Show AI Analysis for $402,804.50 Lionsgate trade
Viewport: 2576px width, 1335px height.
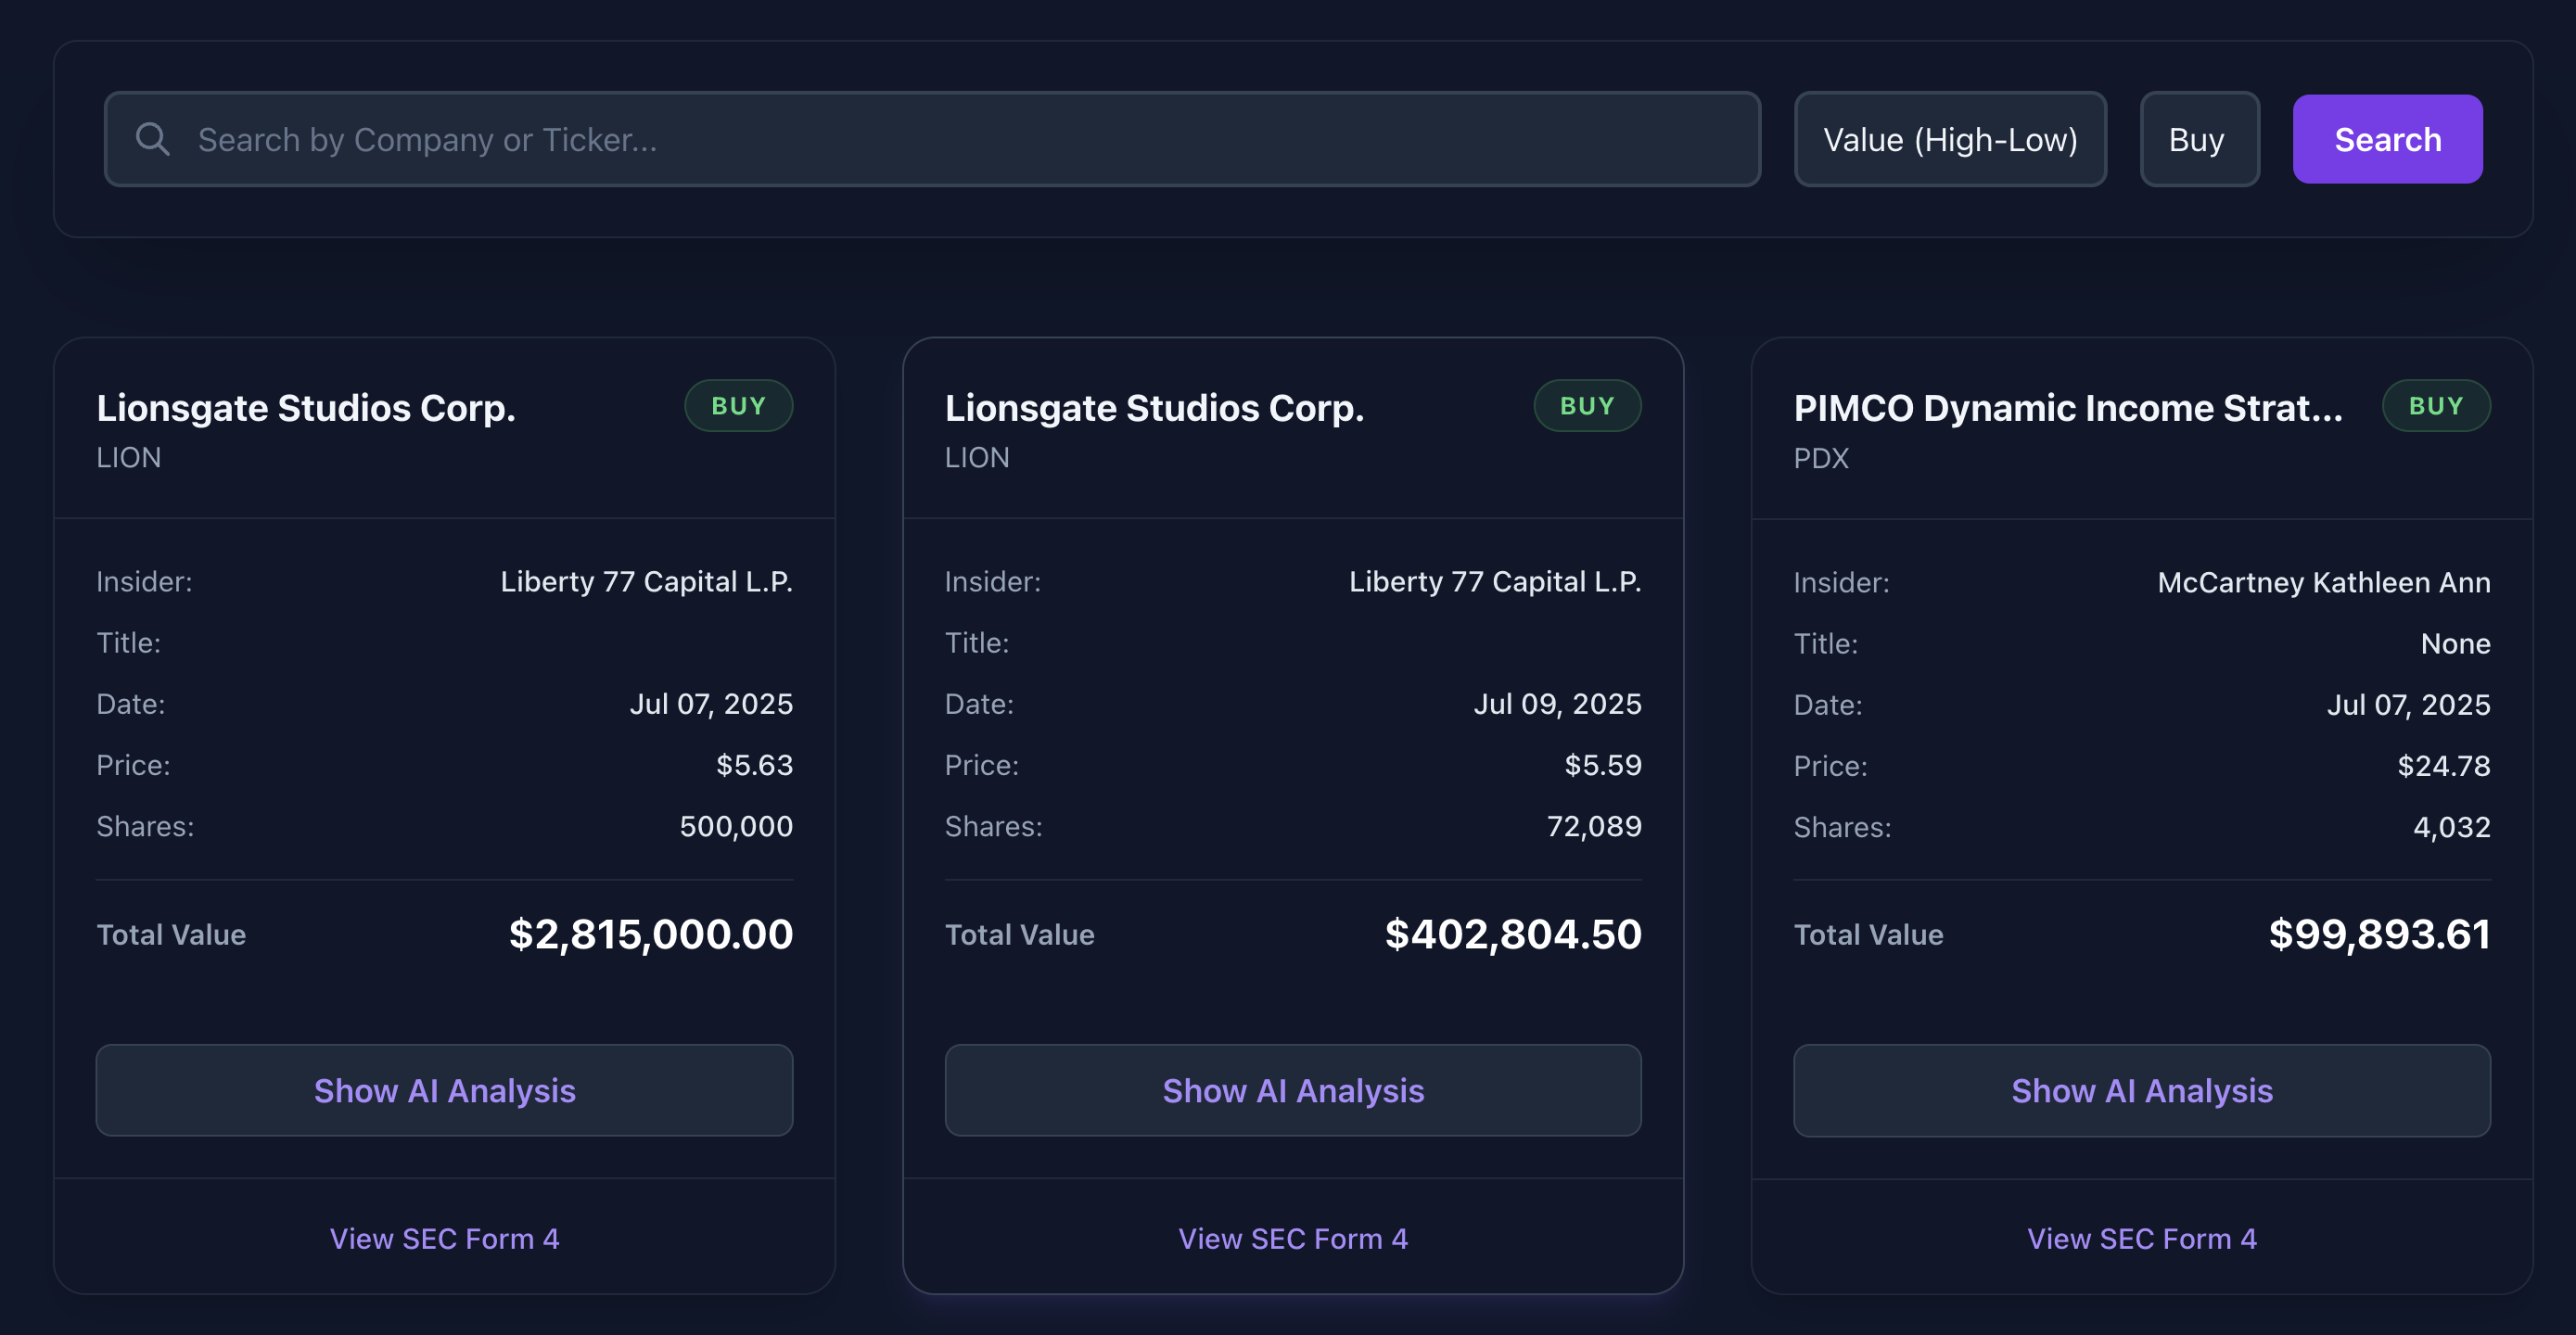coord(1293,1090)
